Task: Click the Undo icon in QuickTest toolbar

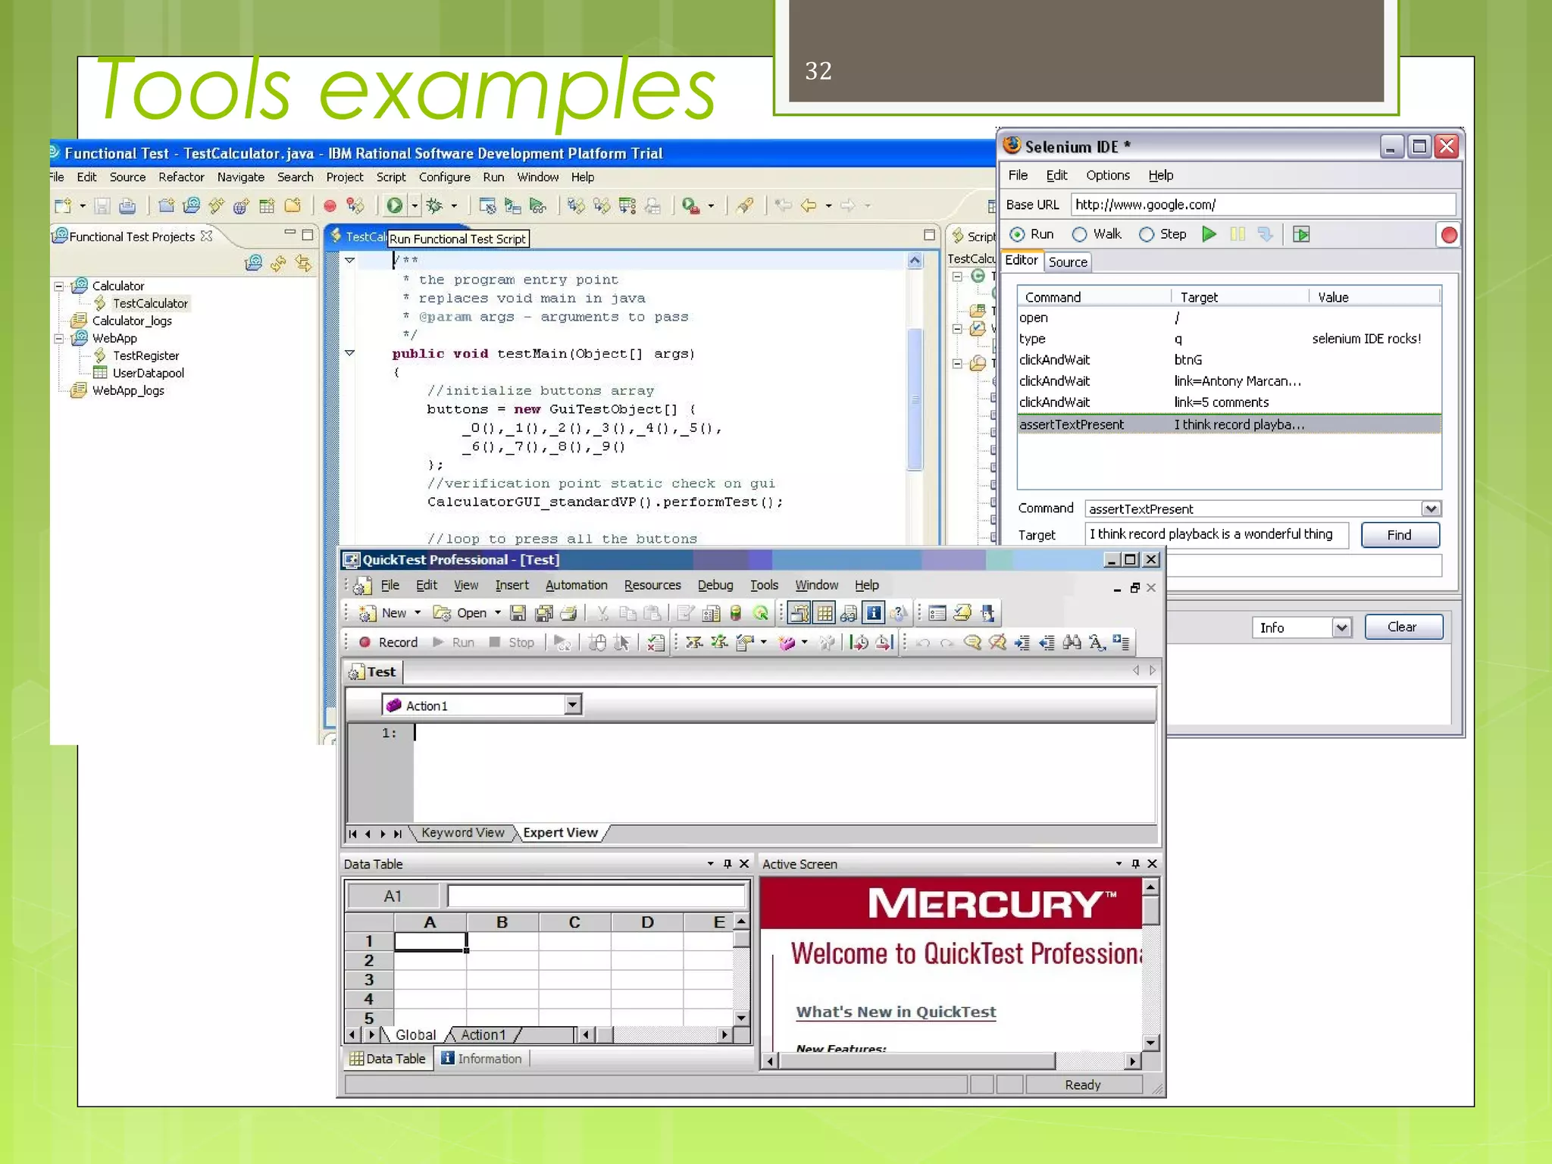Action: (x=923, y=643)
